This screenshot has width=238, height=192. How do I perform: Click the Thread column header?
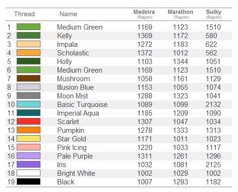pos(24,14)
